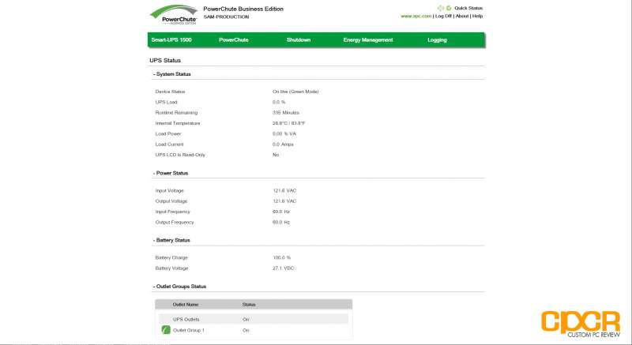Image resolution: width=632 pixels, height=345 pixels.
Task: Click the On line (Green Mode) value
Action: click(x=295, y=92)
